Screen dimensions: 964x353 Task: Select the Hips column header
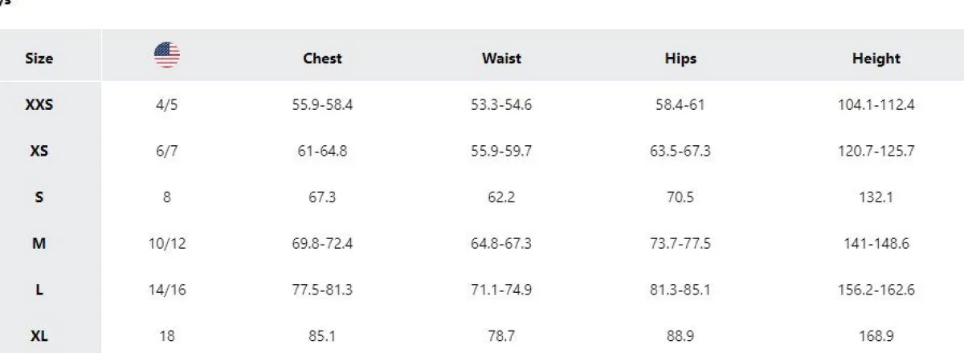click(680, 59)
